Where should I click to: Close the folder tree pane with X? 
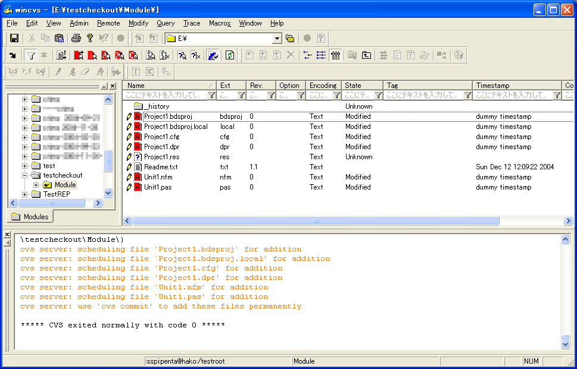113,86
